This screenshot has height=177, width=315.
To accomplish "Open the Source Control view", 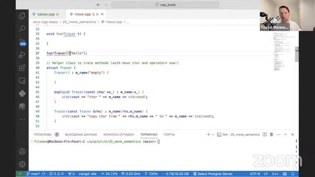I will click(22, 42).
